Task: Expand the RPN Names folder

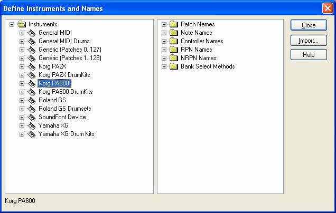Action: (164, 50)
